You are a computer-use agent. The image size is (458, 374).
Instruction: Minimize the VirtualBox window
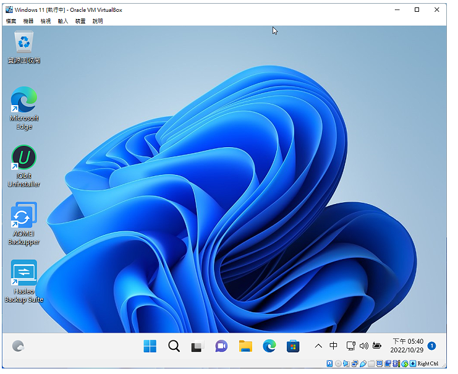coord(397,10)
